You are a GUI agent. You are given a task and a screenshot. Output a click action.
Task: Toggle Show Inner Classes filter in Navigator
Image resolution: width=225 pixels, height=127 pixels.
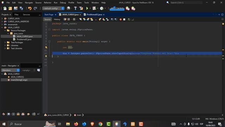click(23, 114)
